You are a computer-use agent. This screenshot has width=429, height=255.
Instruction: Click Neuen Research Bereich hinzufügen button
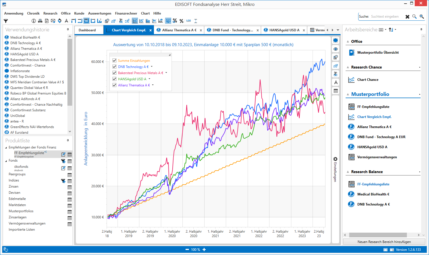click(384, 242)
